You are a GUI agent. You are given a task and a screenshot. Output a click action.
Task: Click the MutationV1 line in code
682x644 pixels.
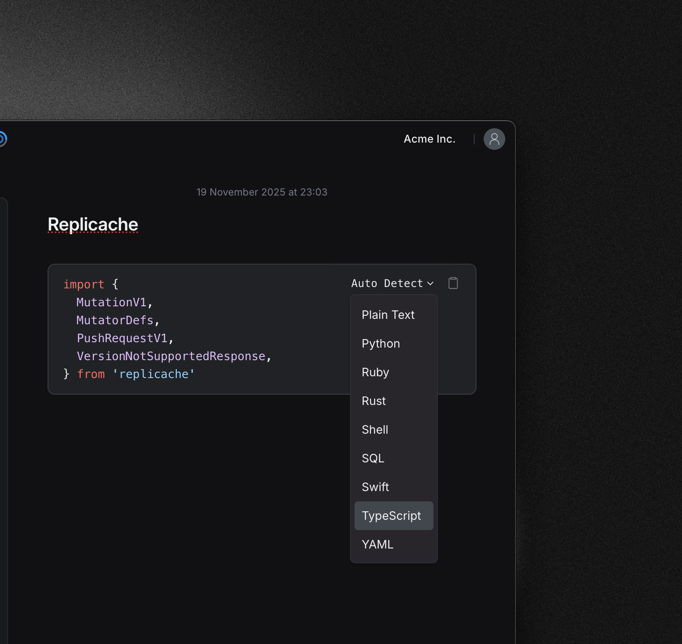coord(111,302)
